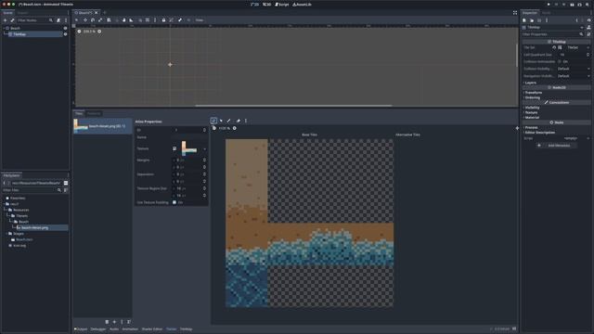
Task: Select the Rotate mode tool in viewport toolbar
Action: point(93,20)
